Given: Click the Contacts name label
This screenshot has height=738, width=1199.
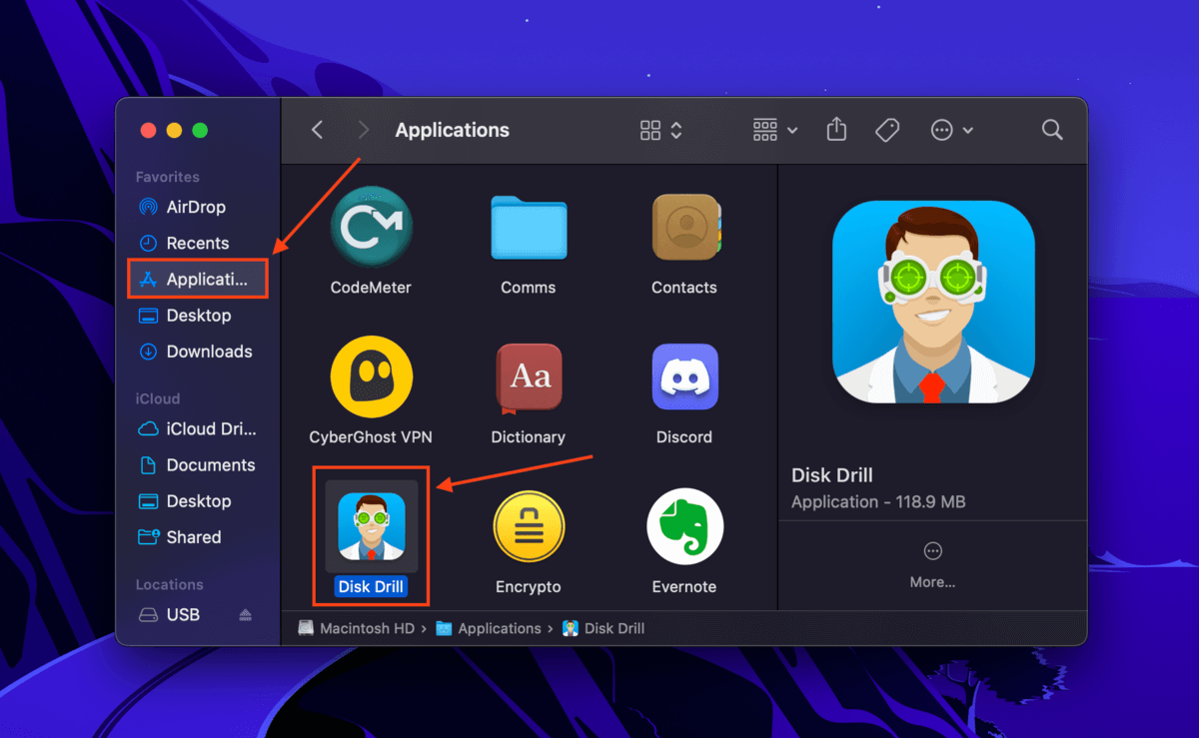Looking at the screenshot, I should click(x=684, y=287).
